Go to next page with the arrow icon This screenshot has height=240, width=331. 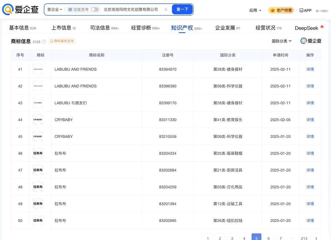[x=316, y=238]
